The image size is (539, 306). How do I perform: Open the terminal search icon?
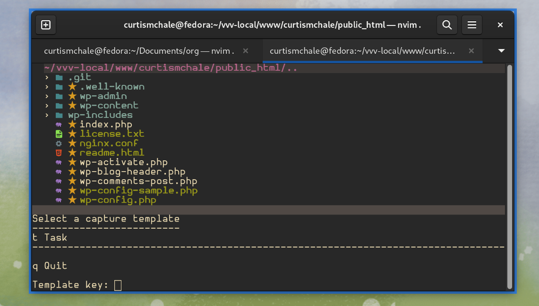coord(447,25)
